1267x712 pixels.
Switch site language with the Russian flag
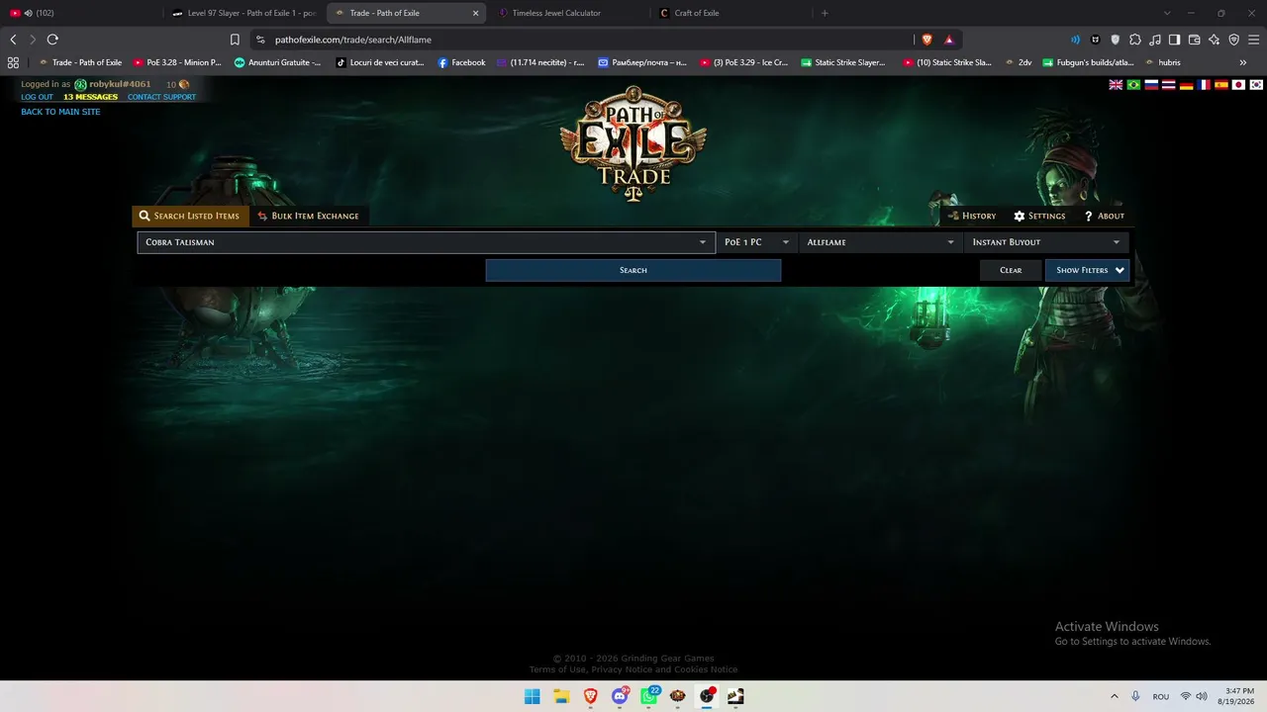1151,85
